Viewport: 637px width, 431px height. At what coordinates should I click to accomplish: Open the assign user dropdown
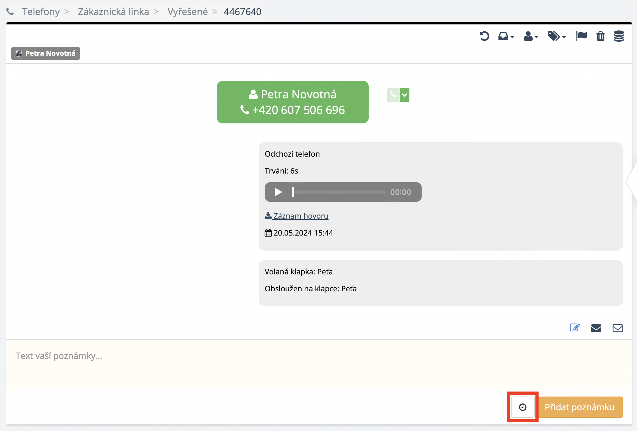click(x=531, y=36)
